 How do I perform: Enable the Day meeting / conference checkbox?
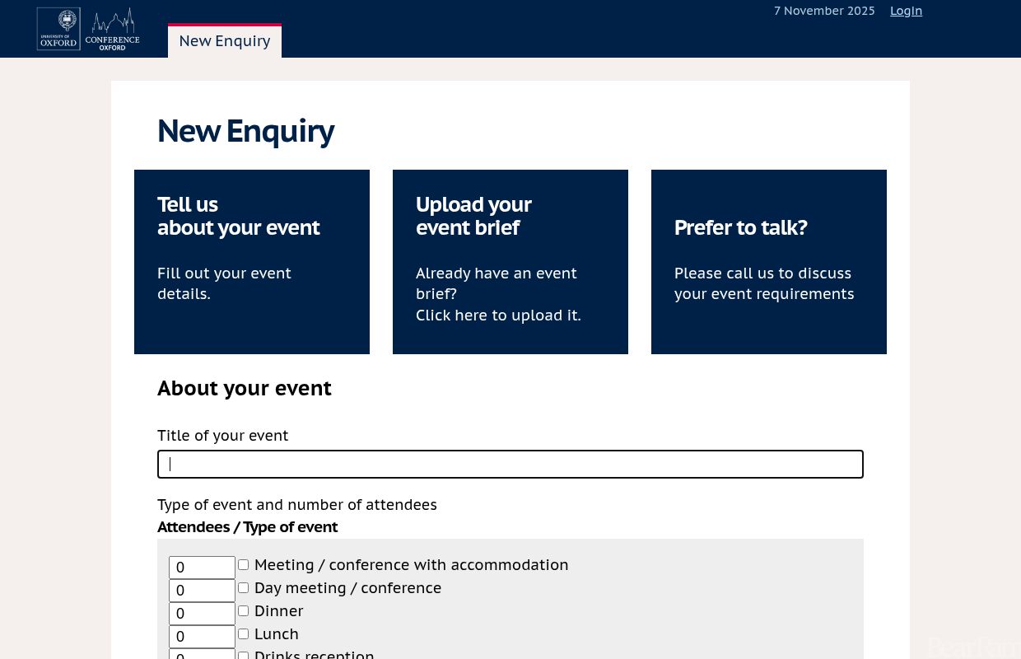pos(243,587)
